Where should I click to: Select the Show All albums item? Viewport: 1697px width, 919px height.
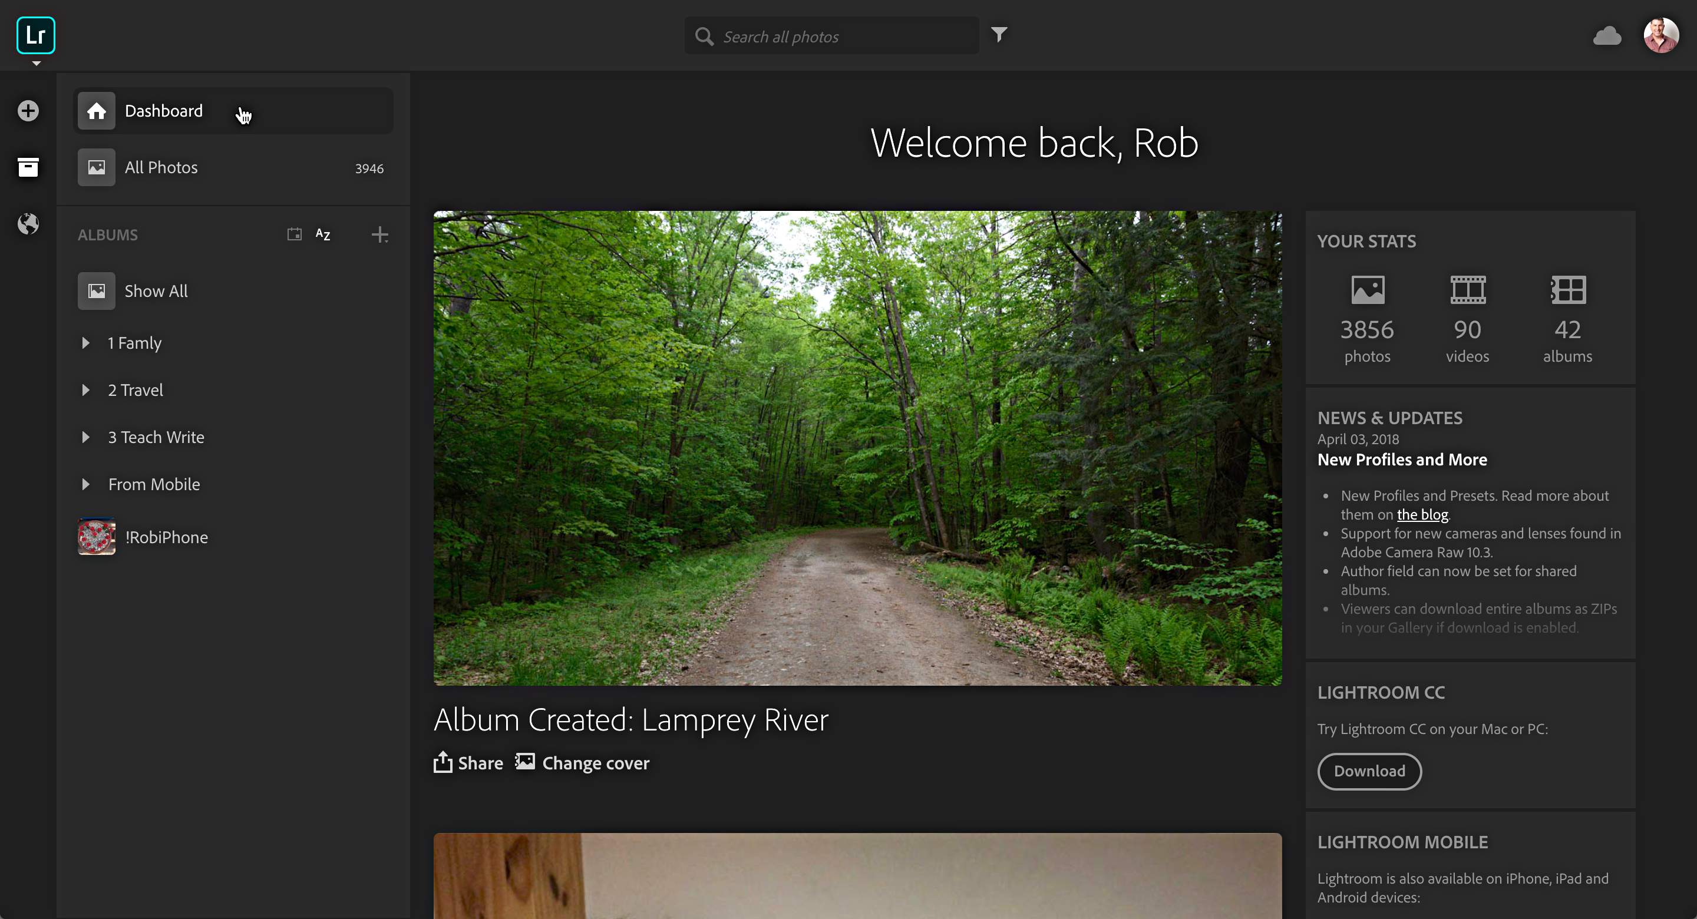tap(156, 290)
